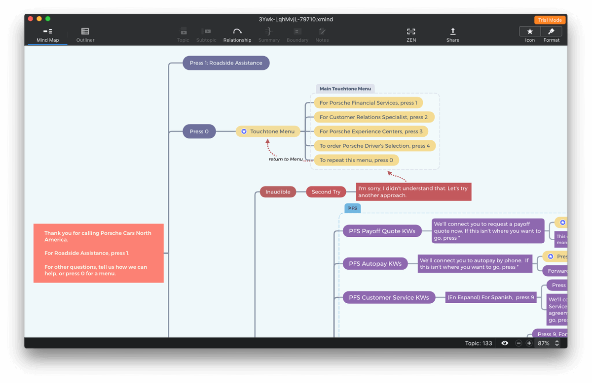Add a Topic from toolbar
This screenshot has height=383, width=592.
pos(183,35)
